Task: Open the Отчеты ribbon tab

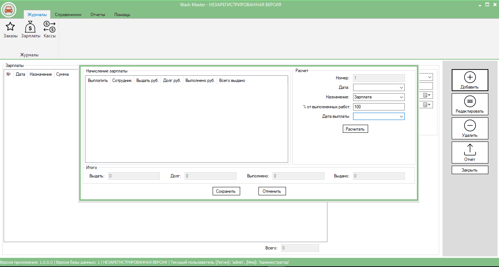Action: (x=98, y=15)
